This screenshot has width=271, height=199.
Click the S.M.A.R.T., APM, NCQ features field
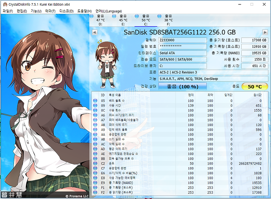point(213,79)
